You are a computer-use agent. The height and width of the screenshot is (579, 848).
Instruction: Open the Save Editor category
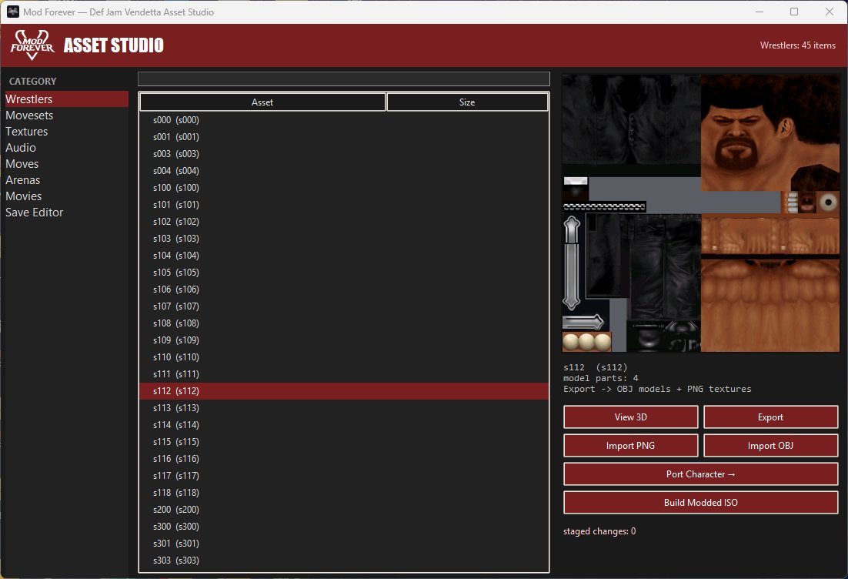click(x=66, y=213)
